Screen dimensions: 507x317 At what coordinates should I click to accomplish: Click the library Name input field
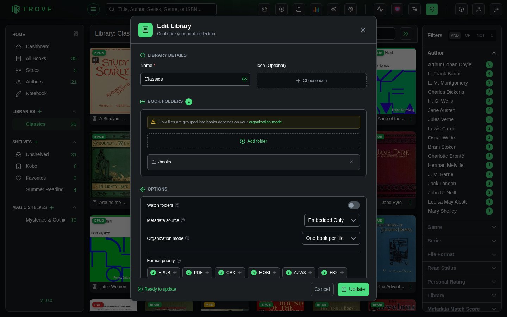click(x=195, y=79)
